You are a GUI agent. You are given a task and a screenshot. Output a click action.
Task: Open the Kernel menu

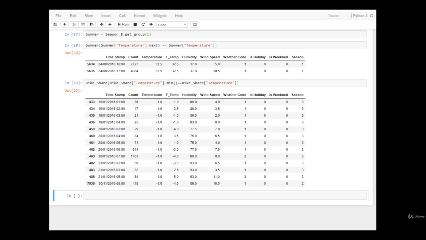click(139, 16)
